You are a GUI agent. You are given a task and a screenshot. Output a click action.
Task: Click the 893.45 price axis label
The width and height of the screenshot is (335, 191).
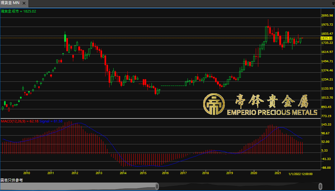point(326,107)
